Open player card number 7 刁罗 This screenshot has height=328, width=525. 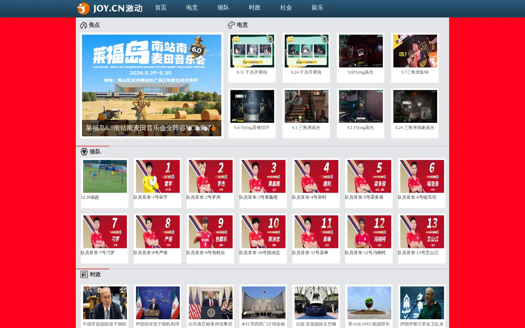click(x=105, y=232)
